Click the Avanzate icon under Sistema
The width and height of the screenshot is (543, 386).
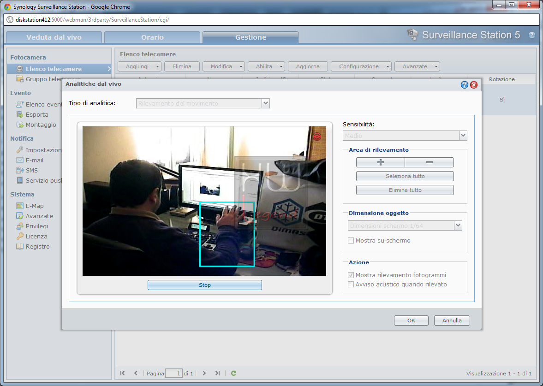point(20,216)
